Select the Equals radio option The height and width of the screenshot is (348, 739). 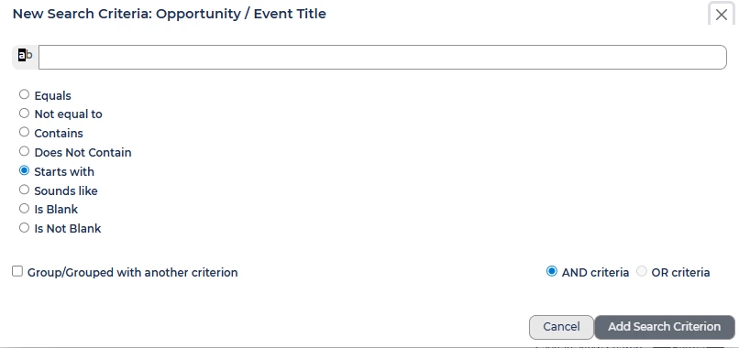(24, 94)
